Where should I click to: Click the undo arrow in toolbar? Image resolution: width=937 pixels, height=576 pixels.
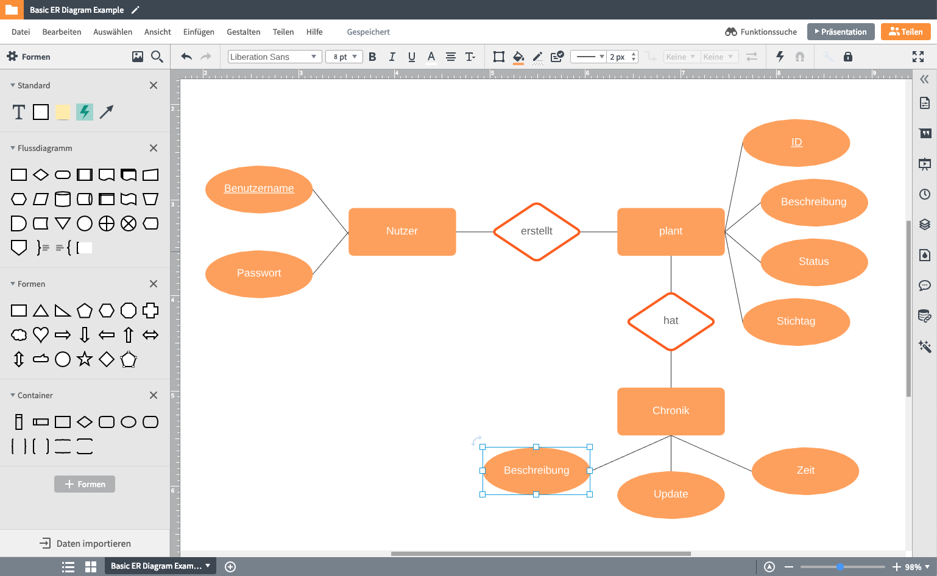(x=186, y=57)
